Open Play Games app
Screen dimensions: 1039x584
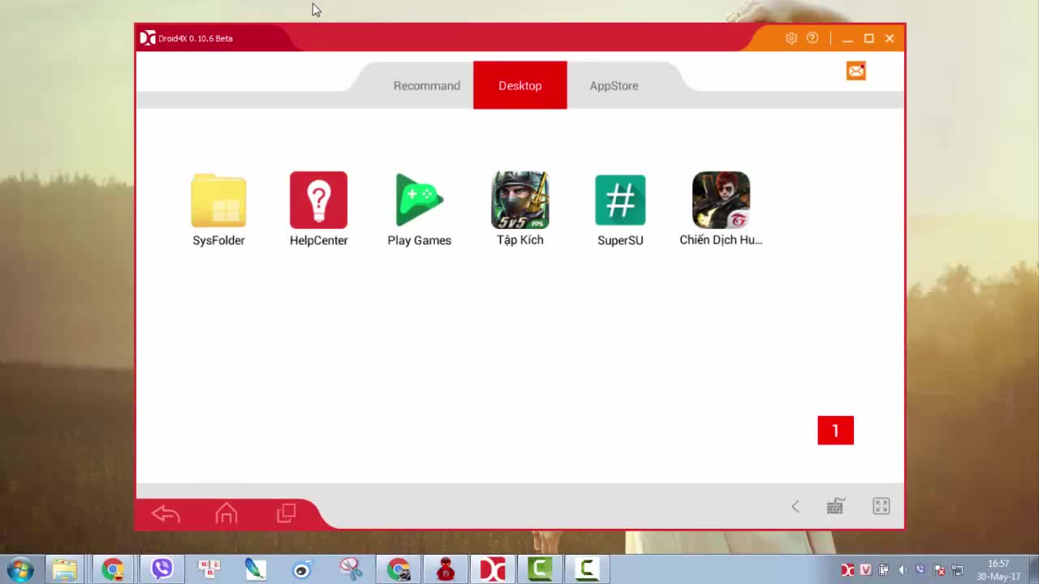click(419, 208)
